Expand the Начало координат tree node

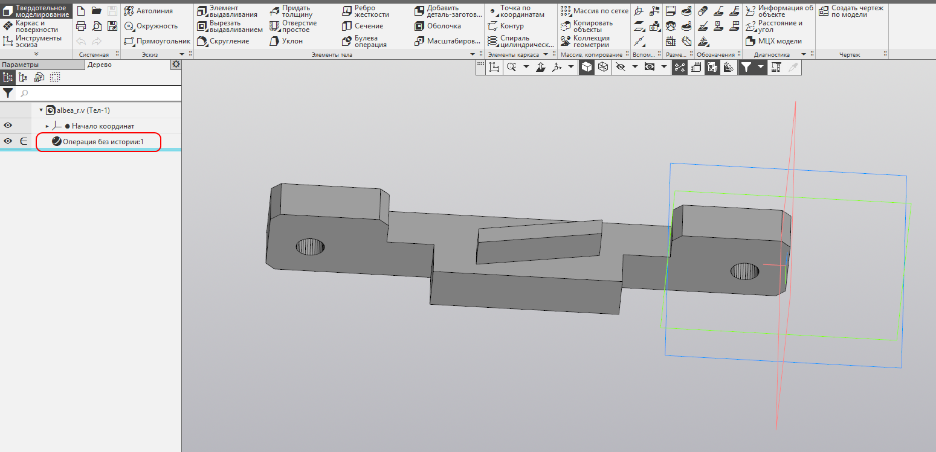[47, 126]
